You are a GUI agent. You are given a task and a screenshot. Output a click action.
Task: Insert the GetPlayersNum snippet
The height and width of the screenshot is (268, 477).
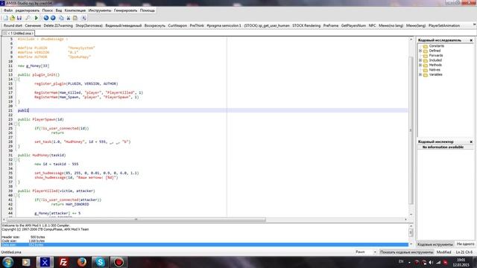(353, 25)
